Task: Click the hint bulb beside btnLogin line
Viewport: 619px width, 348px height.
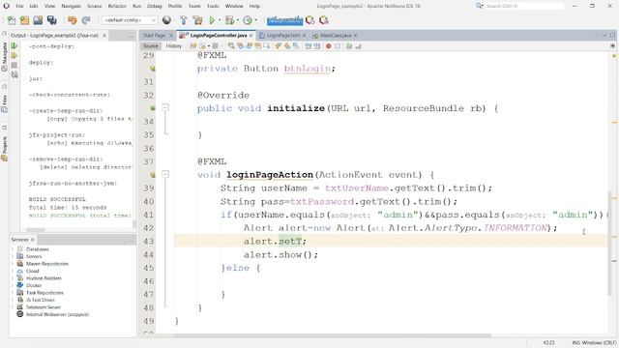Action: tap(153, 69)
